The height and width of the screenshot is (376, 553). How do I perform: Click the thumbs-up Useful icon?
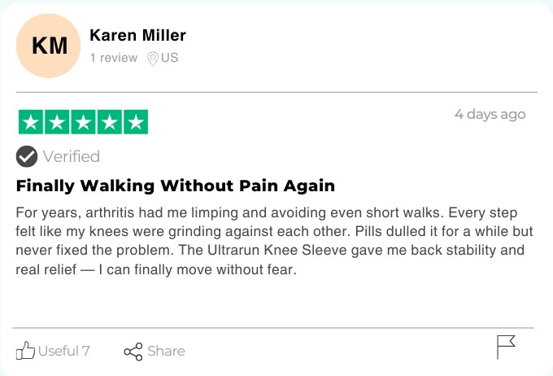coord(26,351)
